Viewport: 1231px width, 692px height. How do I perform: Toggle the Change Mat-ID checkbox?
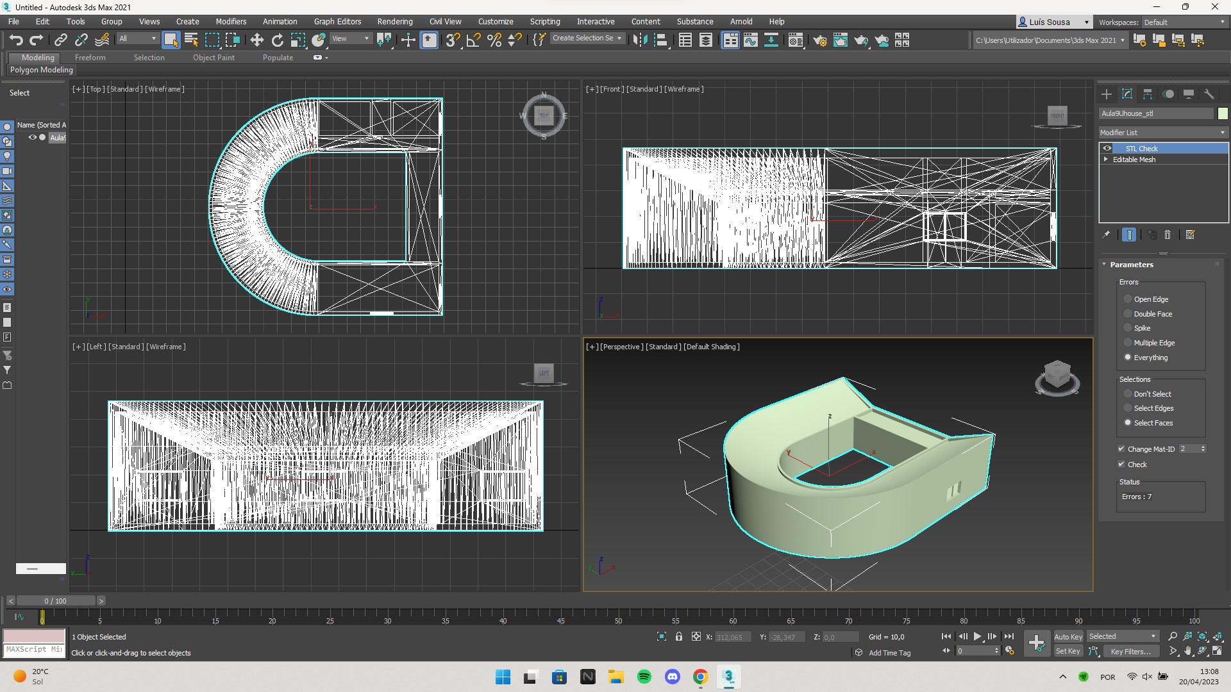point(1121,449)
